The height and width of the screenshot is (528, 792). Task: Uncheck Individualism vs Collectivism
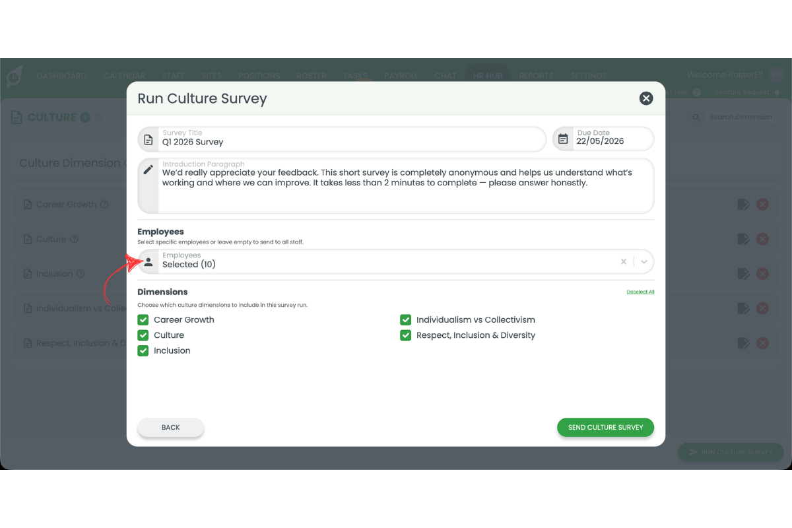click(405, 319)
